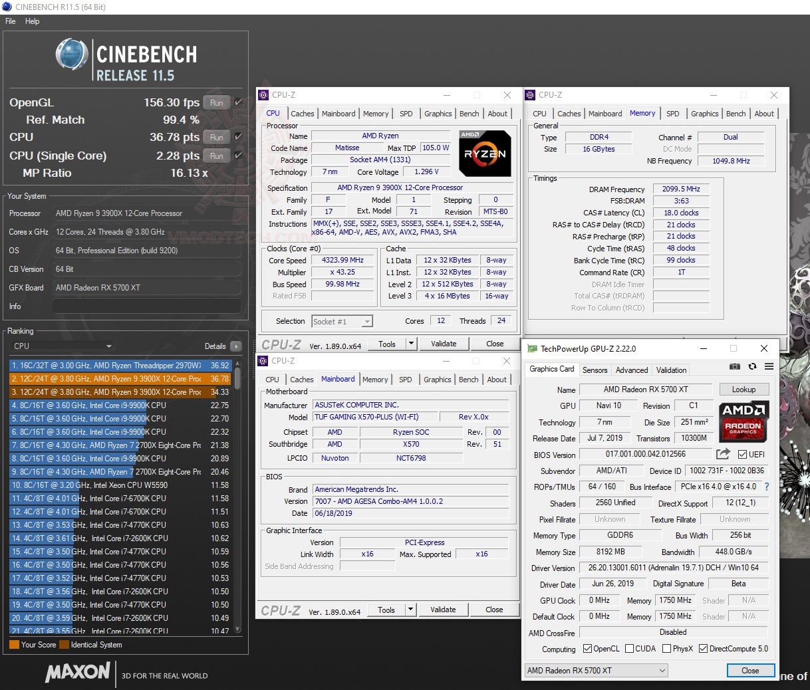Toggle the OpenCL checkbox
Viewport: 810px width, 690px height.
point(587,649)
